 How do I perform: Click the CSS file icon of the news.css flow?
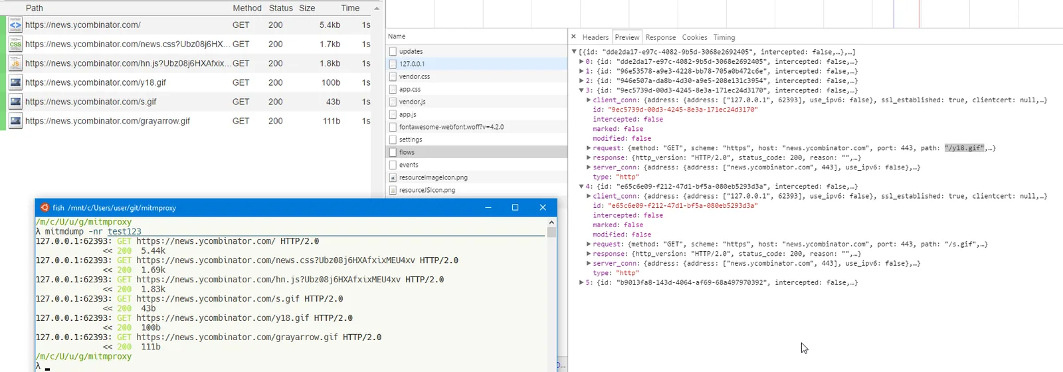pyautogui.click(x=15, y=45)
